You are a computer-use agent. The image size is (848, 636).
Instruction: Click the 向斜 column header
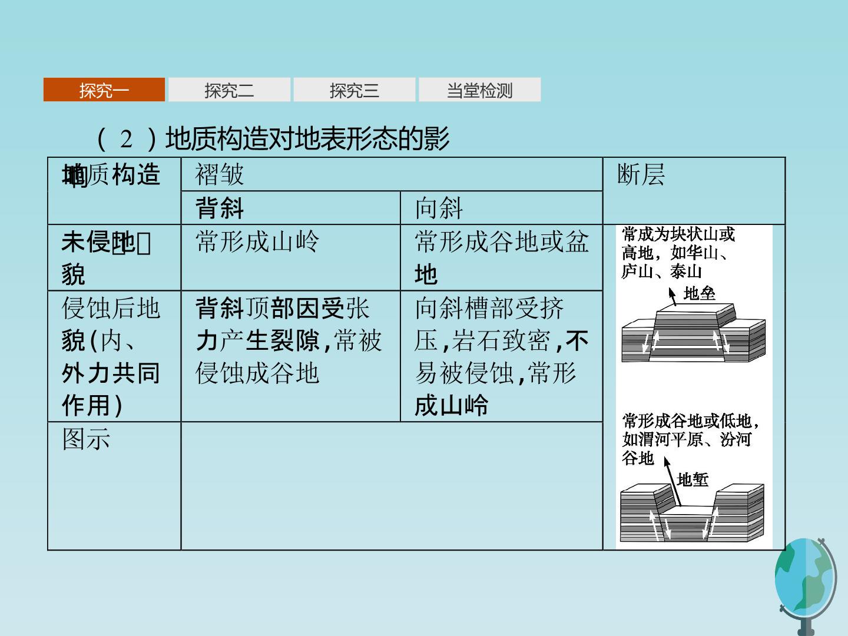[501, 208]
